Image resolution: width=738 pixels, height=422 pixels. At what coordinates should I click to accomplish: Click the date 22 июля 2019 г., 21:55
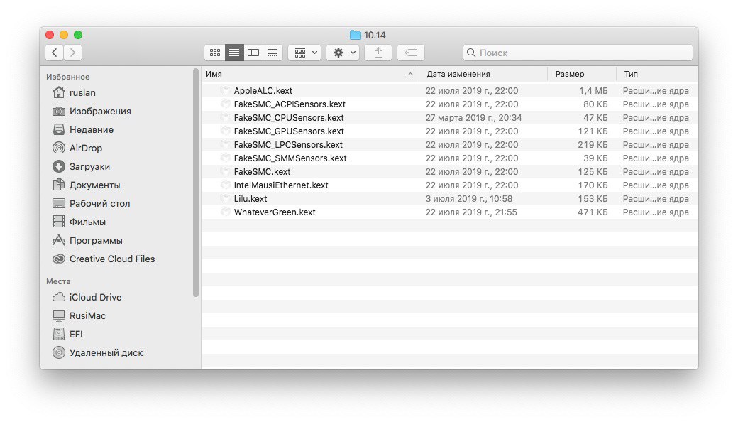coord(471,212)
